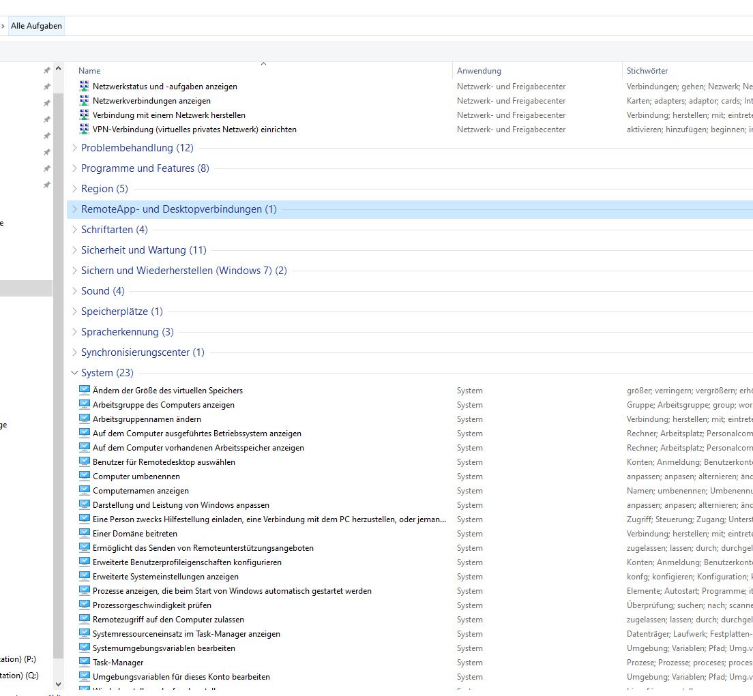Expand the Spracherkennung (3) group

74,332
